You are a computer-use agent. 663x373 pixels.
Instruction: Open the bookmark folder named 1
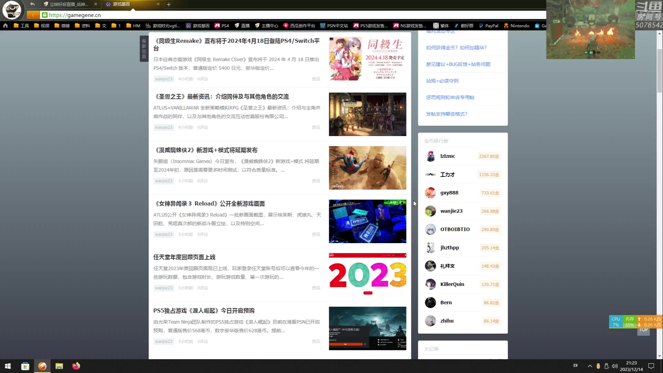point(116,26)
